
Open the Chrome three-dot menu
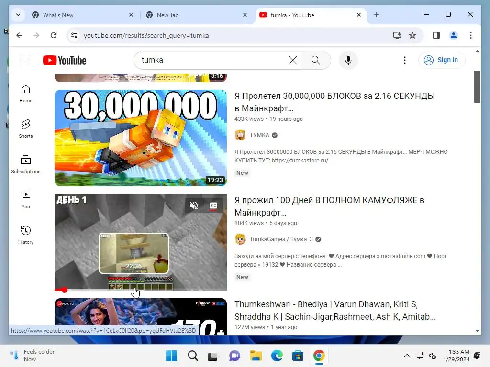(x=471, y=35)
